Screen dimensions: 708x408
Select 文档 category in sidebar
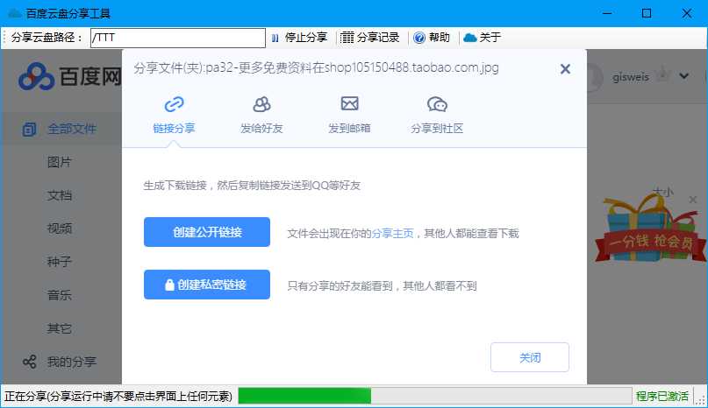tap(60, 195)
